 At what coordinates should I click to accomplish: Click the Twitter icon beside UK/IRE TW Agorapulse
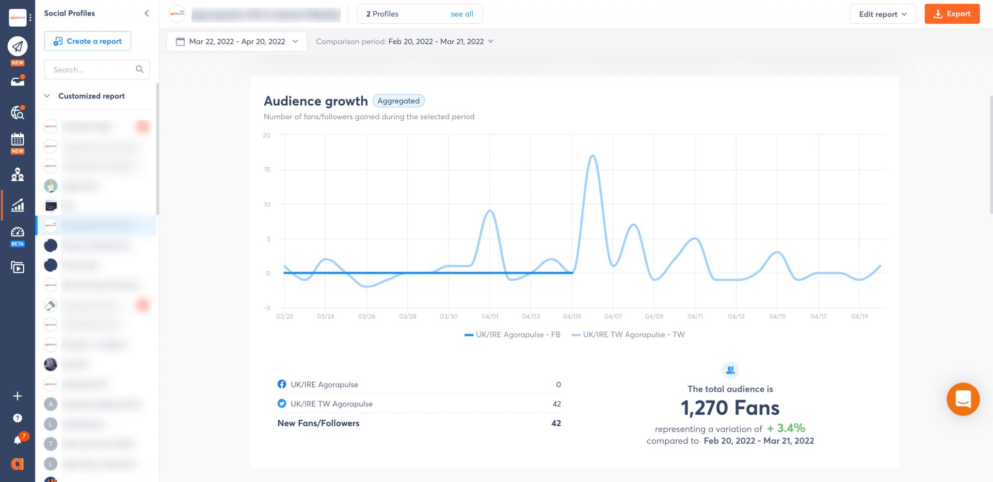[282, 403]
